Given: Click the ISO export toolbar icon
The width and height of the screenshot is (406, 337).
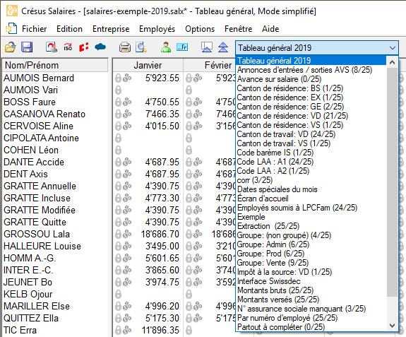Looking at the screenshot, I should (x=68, y=47).
